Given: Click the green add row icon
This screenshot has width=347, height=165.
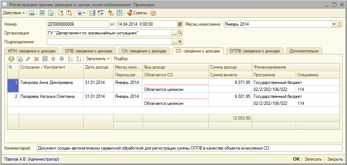Looking at the screenshot, I should click(11, 59).
